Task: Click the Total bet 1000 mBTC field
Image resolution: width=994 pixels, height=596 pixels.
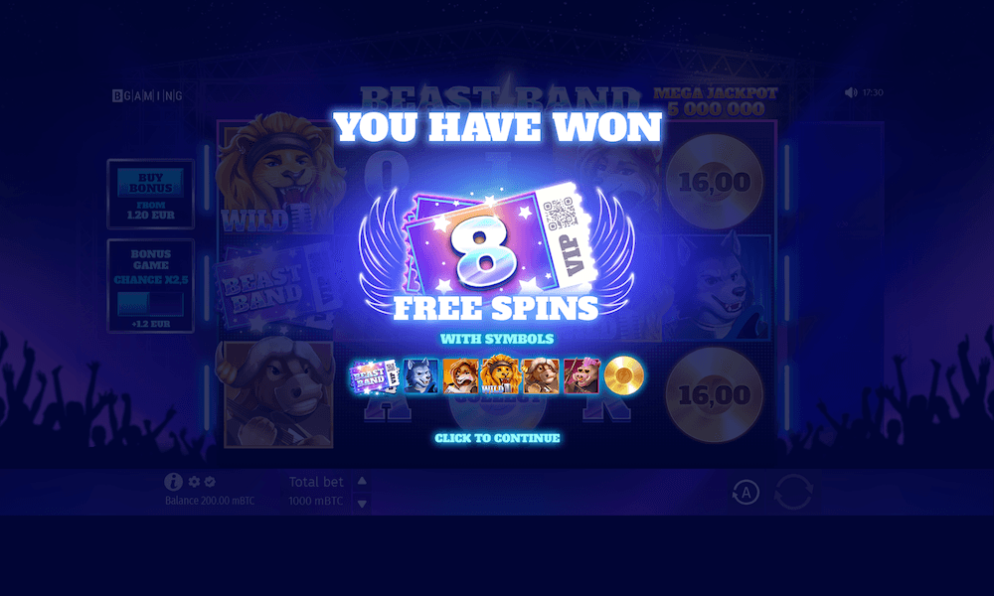Action: point(316,492)
